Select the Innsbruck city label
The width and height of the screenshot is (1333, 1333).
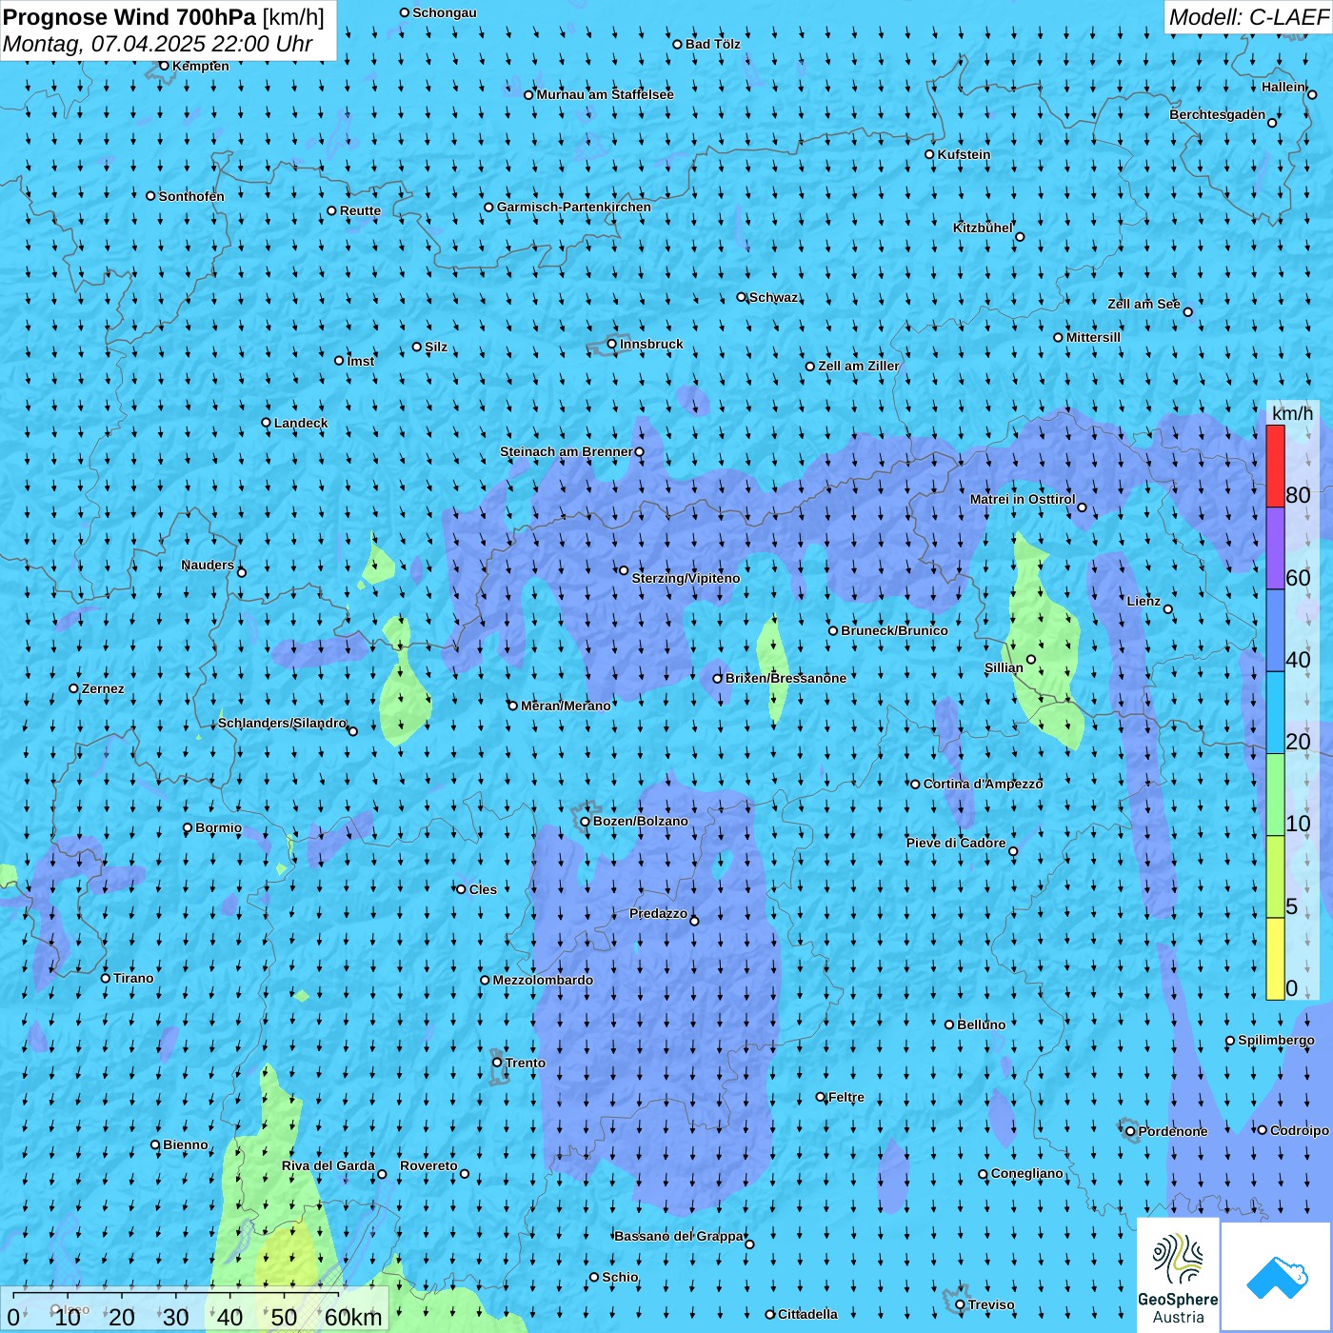click(x=651, y=344)
